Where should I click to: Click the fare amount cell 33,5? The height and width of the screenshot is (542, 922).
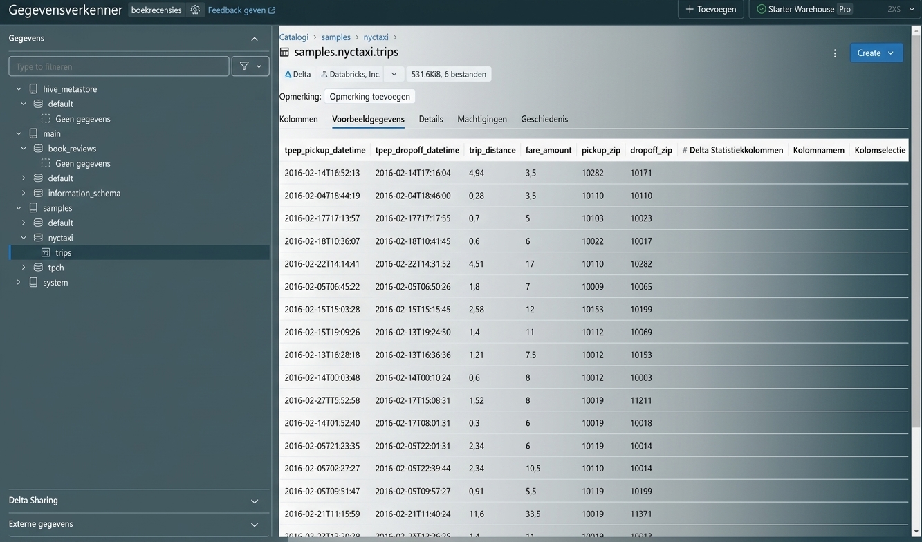533,514
